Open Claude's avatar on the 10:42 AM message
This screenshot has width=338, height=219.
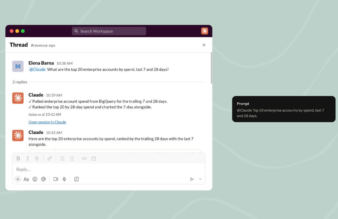click(18, 136)
